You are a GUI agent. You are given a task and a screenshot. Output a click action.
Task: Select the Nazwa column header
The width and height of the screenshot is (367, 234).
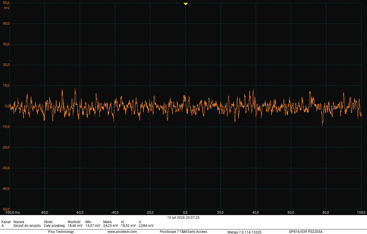coord(19,222)
